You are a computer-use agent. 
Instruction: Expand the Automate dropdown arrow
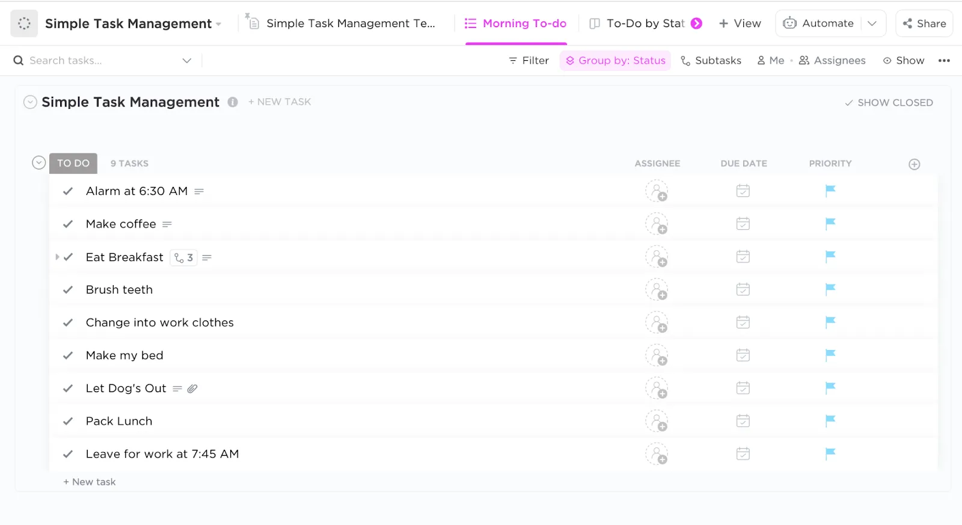click(872, 23)
